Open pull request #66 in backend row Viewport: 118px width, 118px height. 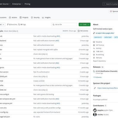pyautogui.click(x=57, y=41)
